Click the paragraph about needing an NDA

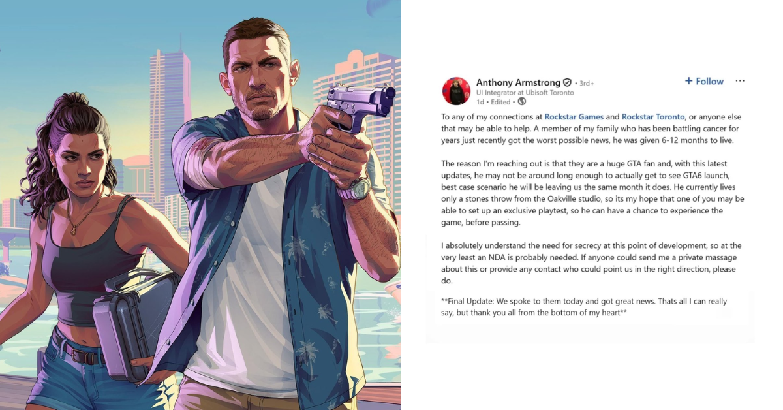coord(591,263)
